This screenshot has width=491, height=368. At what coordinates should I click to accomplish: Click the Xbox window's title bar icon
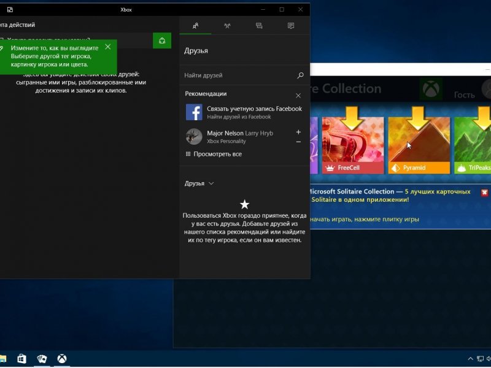(10, 10)
